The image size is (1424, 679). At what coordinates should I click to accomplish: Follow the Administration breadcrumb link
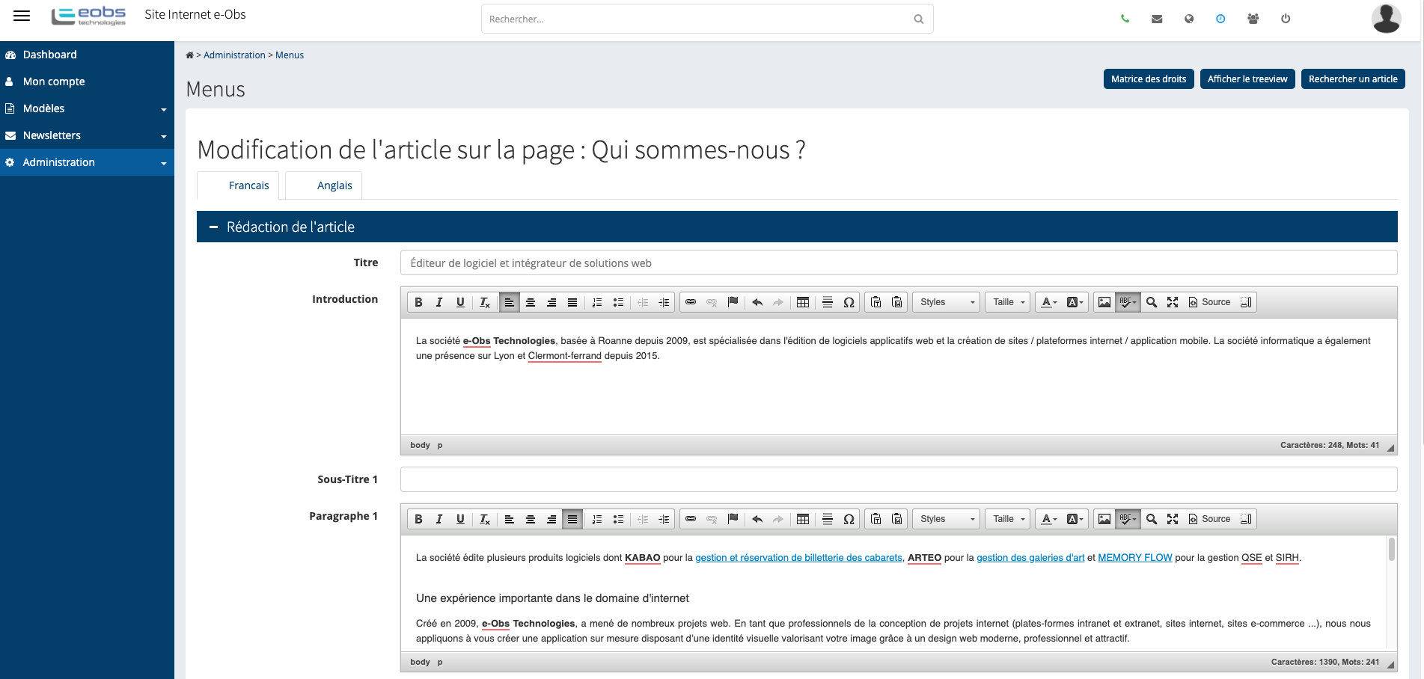[234, 55]
